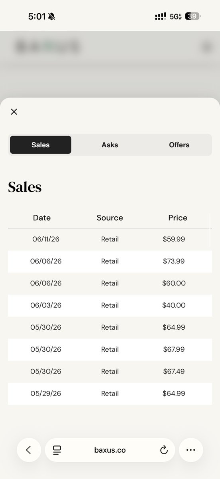
Task: Tap the baxus.co address field
Action: point(110,450)
